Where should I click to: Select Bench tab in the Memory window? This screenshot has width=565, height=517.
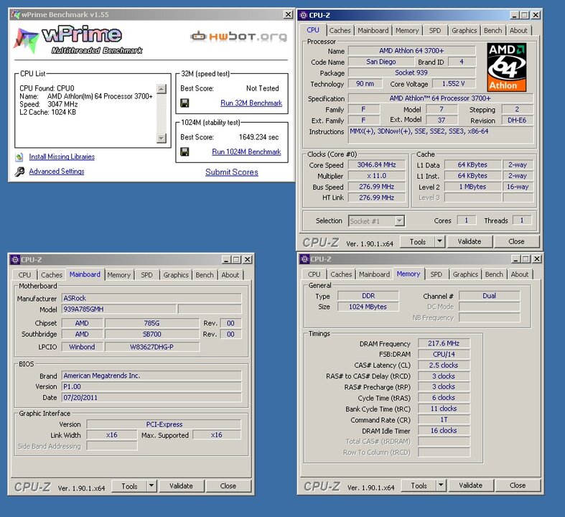[x=494, y=274]
